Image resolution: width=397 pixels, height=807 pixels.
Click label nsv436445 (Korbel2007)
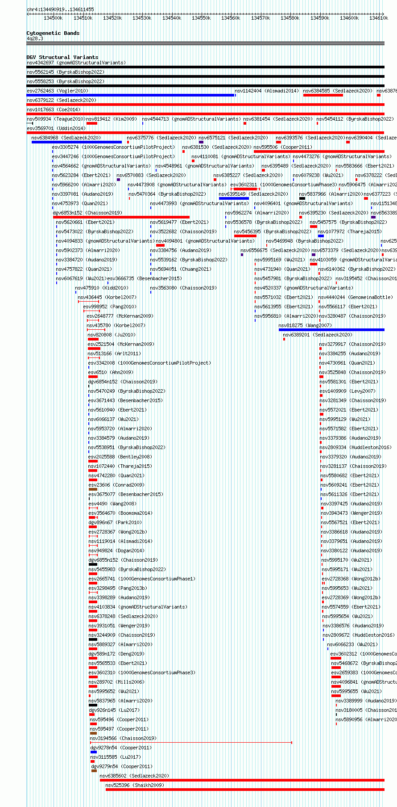[107, 297]
